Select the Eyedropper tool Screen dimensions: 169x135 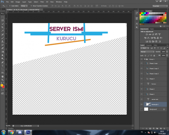[x=2, y=31]
